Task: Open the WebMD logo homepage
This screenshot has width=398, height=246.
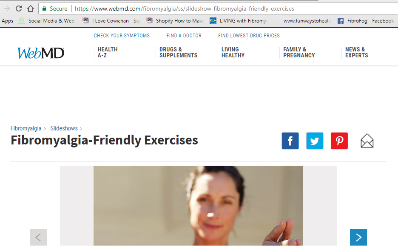Action: coord(41,53)
